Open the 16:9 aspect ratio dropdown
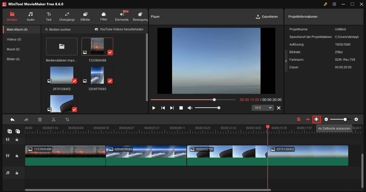The image size is (366, 192). [x=263, y=108]
